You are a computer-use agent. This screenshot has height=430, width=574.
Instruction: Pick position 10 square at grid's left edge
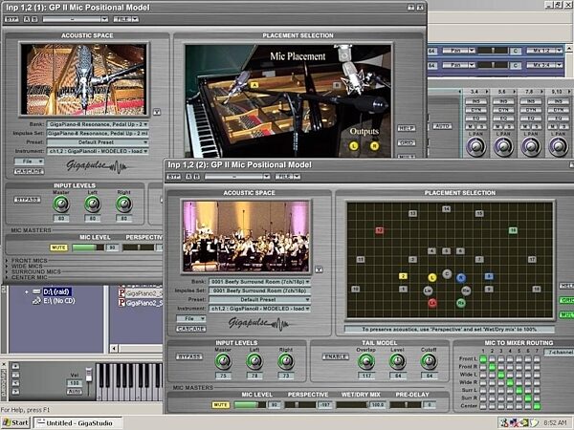[x=355, y=289]
